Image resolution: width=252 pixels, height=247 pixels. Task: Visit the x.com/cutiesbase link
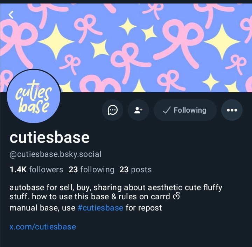point(43,227)
